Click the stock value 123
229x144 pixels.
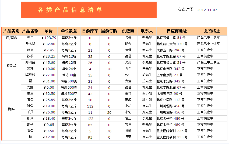pyautogui.click(x=90, y=119)
